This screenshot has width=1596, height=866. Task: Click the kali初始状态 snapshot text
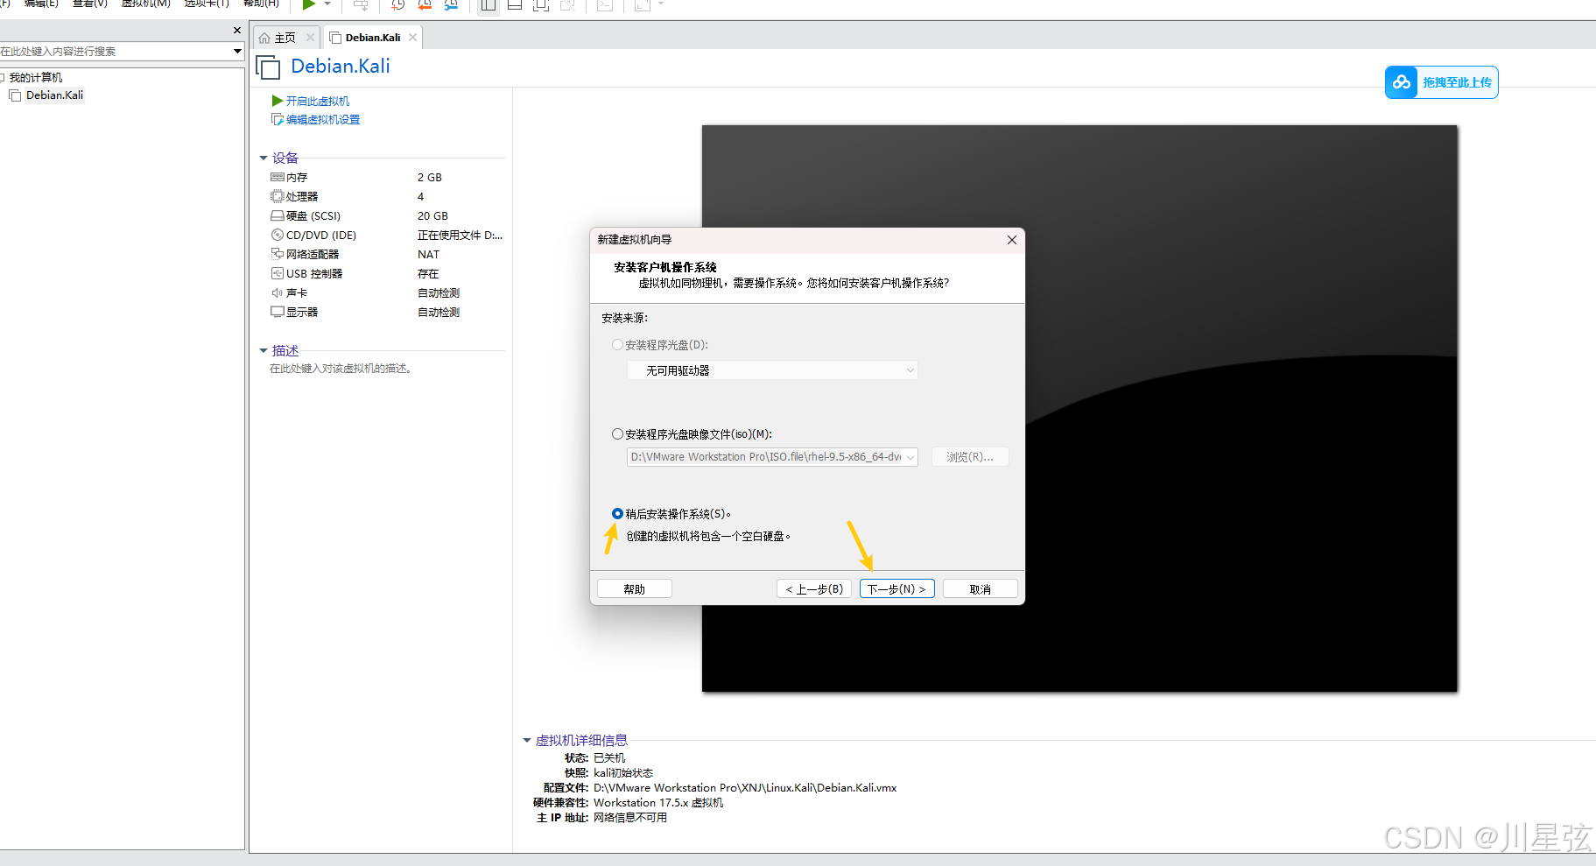click(x=623, y=773)
